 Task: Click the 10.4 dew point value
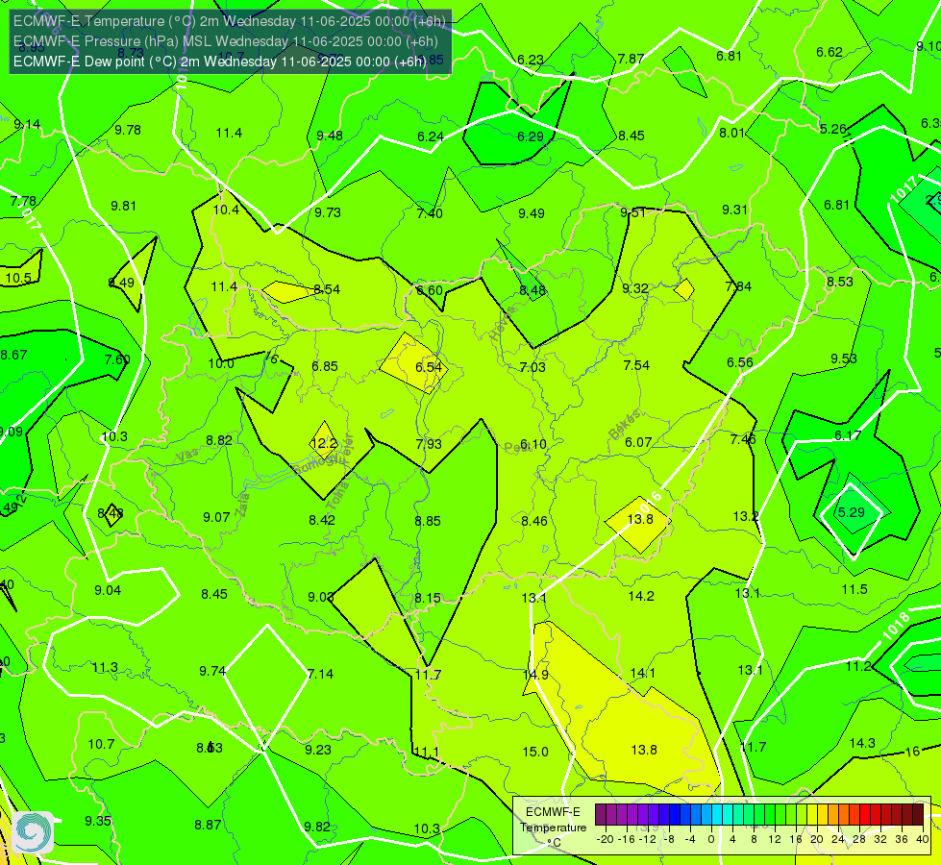coord(226,210)
